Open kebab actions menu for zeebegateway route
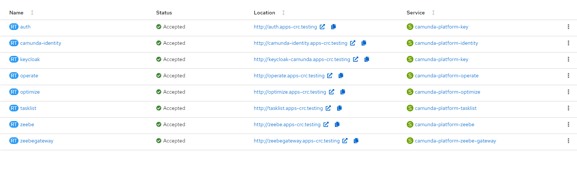The image size is (577, 178). pos(568,141)
